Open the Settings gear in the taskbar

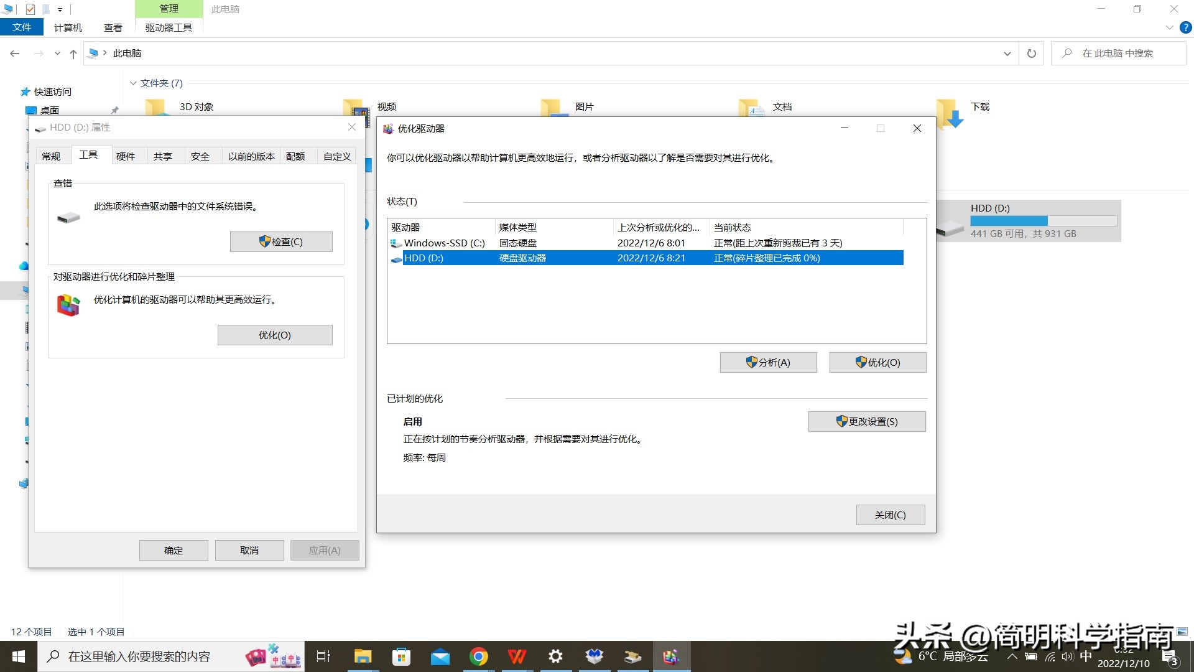point(555,656)
